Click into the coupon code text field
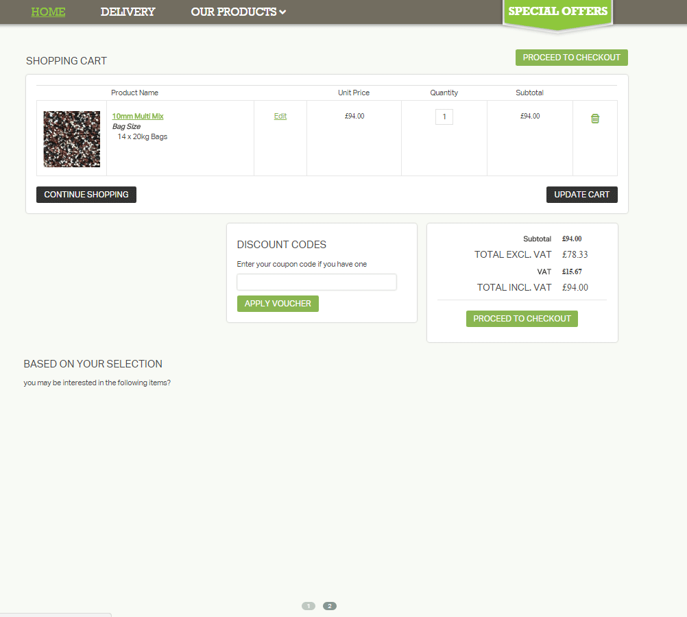 pyautogui.click(x=317, y=282)
